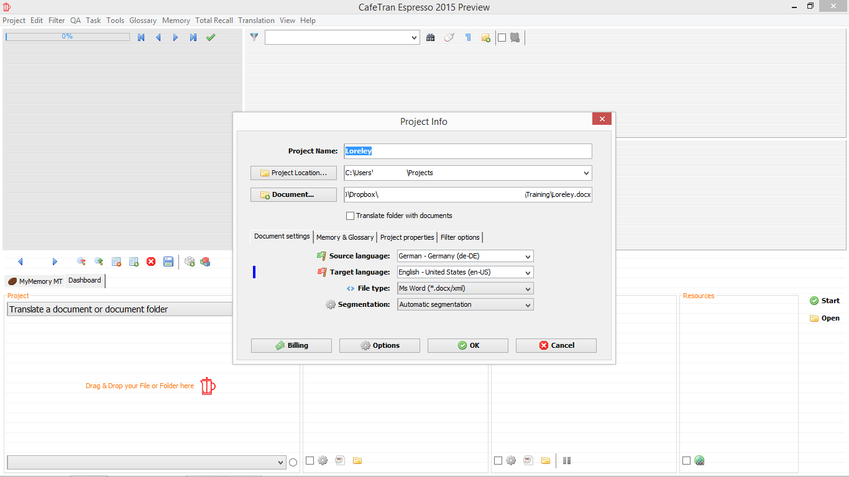Enable Translate folder with documents checkbox

351,216
